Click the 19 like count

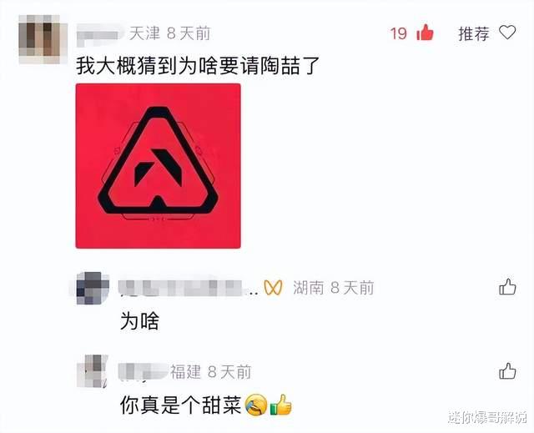399,33
